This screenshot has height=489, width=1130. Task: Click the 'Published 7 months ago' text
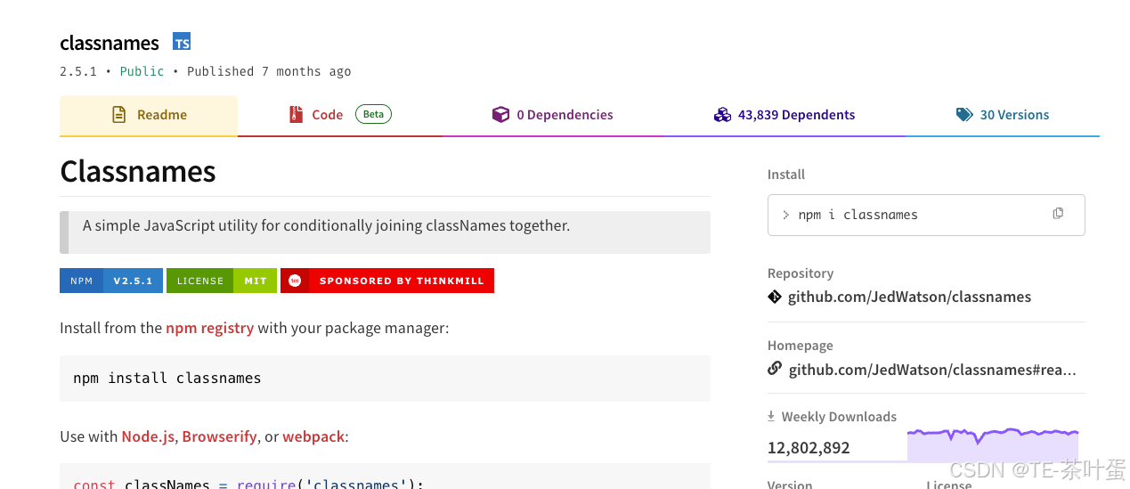(269, 71)
